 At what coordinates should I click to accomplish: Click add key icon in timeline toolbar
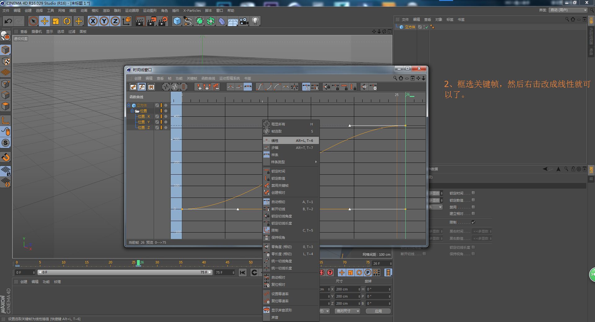199,87
